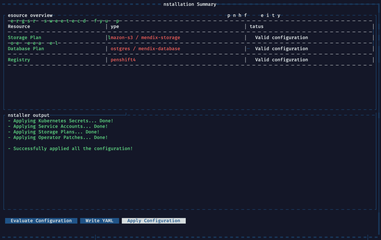
Task: Click the postgres / mendix-database type cell
Action: pyautogui.click(x=145, y=49)
